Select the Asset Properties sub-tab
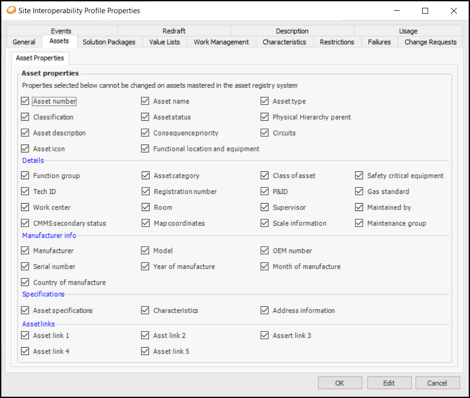Screen dimensions: 470x398 (40, 58)
